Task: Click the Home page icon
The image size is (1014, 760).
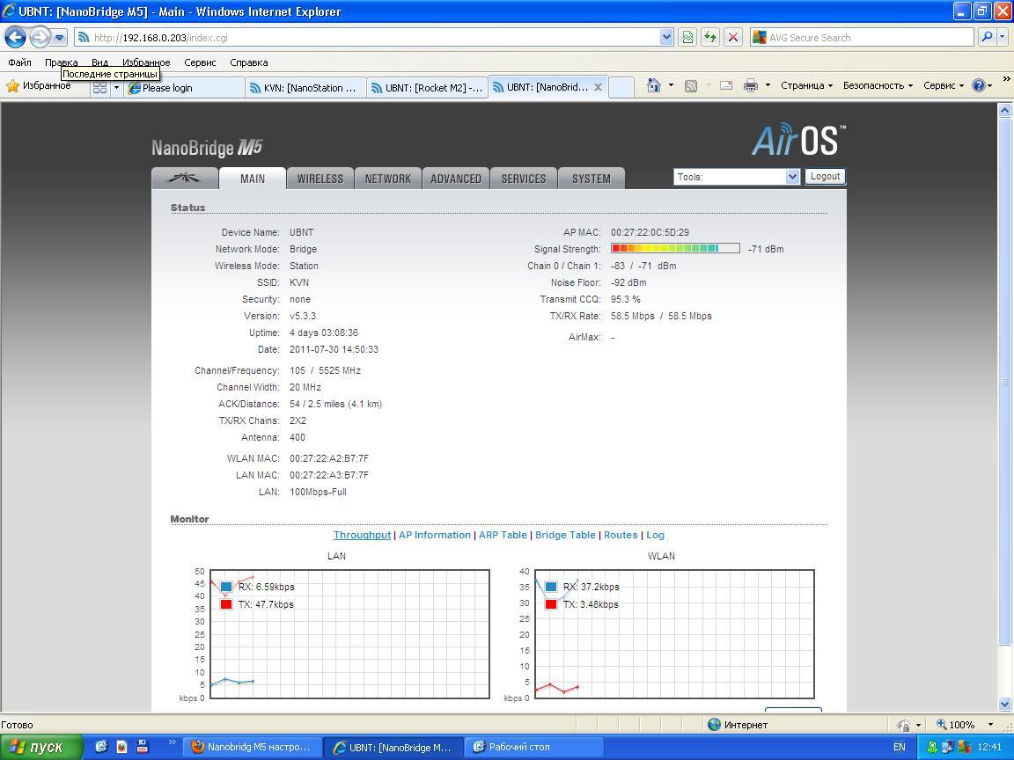Action: point(653,85)
